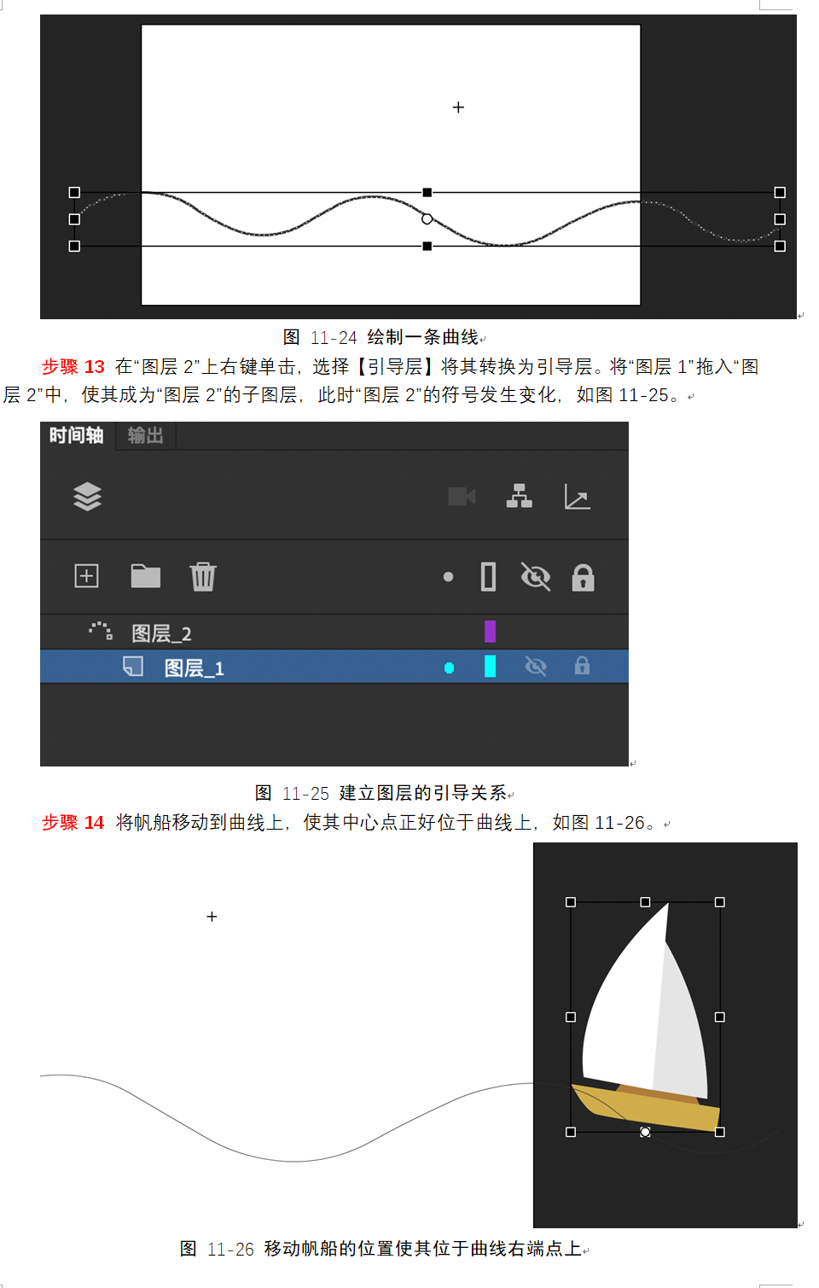Delete layer using the trash icon
Viewport: 819px width, 1288px height.
203,576
